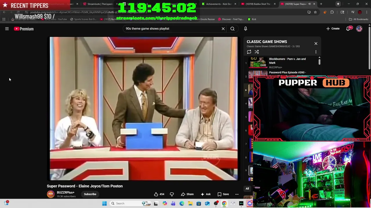Open the BUZZRPlus+ channel avatar

[x=51, y=194]
